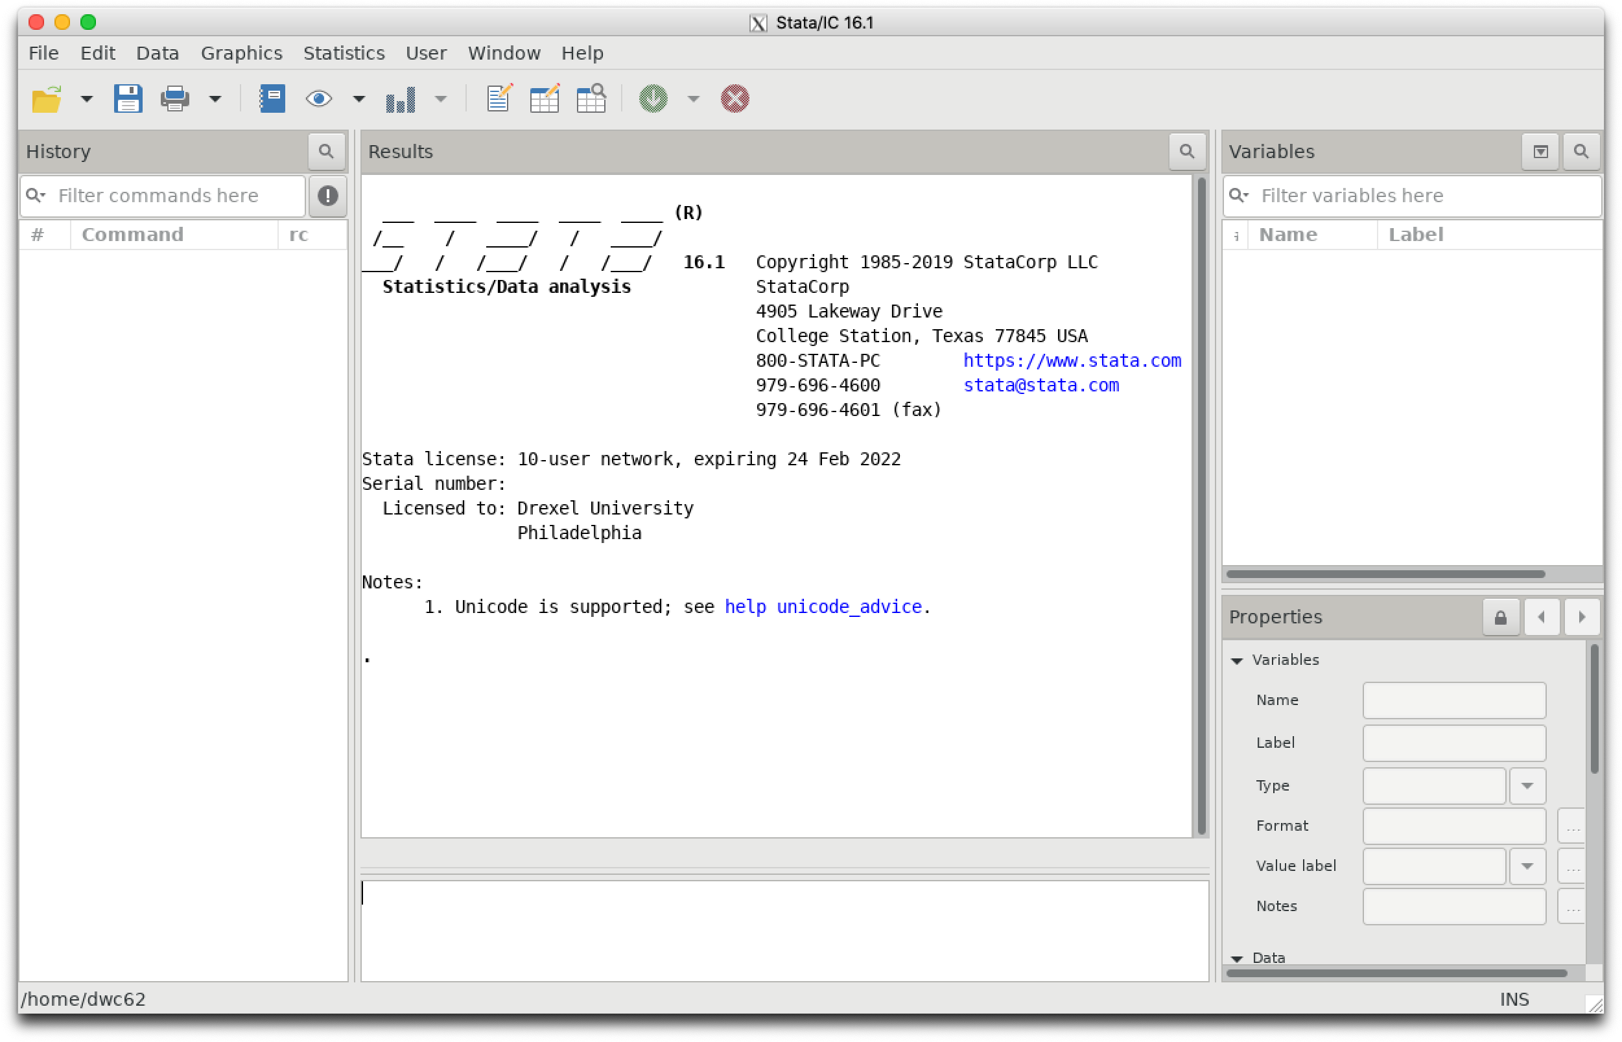Viewport: 1622px width, 1042px height.
Task: Open the Statistics menu
Action: [344, 52]
